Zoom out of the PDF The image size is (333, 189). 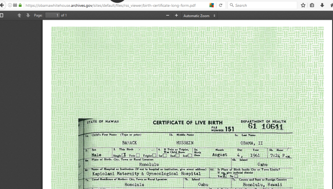point(167,15)
